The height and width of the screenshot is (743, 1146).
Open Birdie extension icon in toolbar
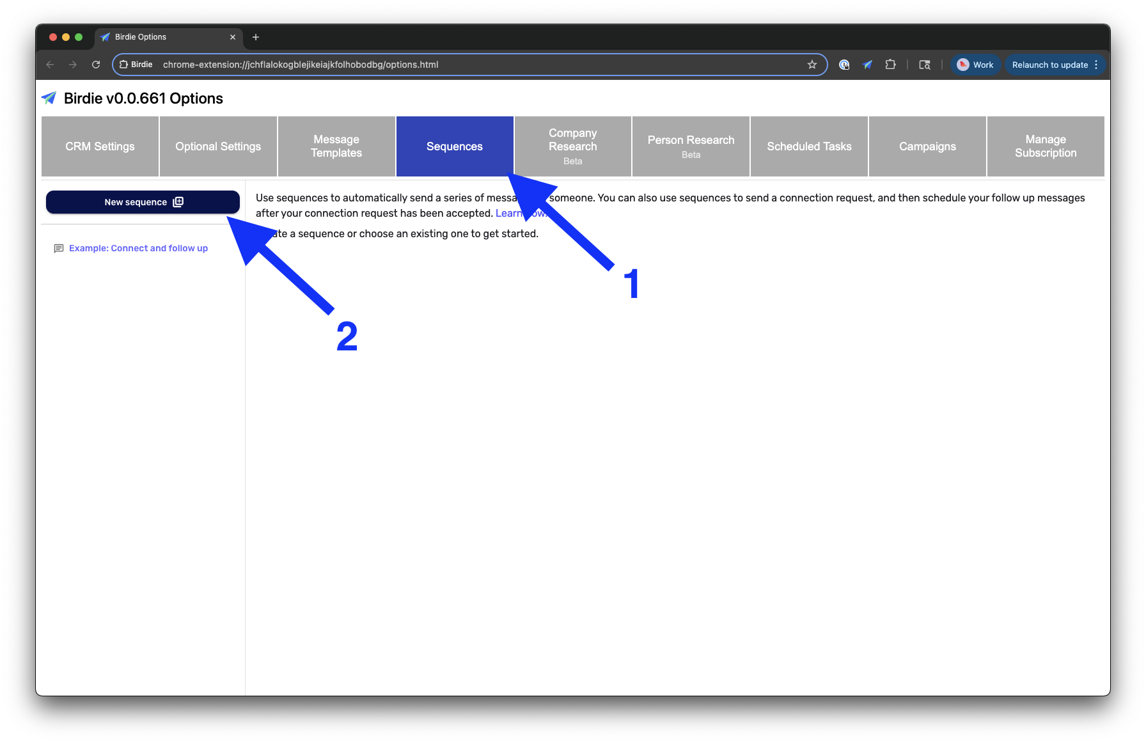click(867, 65)
